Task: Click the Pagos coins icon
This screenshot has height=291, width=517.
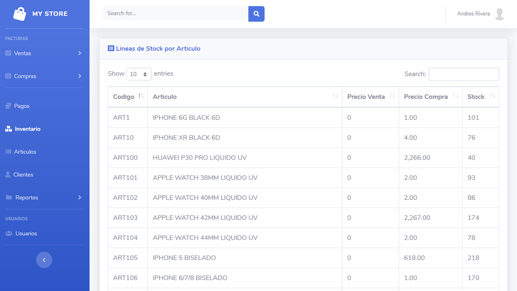Action: click(x=8, y=106)
